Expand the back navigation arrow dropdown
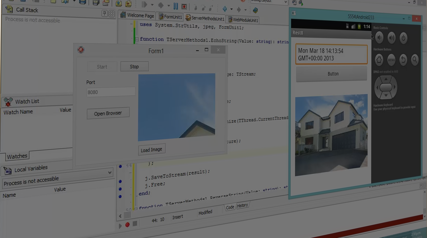427x238 pixels. (x=231, y=9)
